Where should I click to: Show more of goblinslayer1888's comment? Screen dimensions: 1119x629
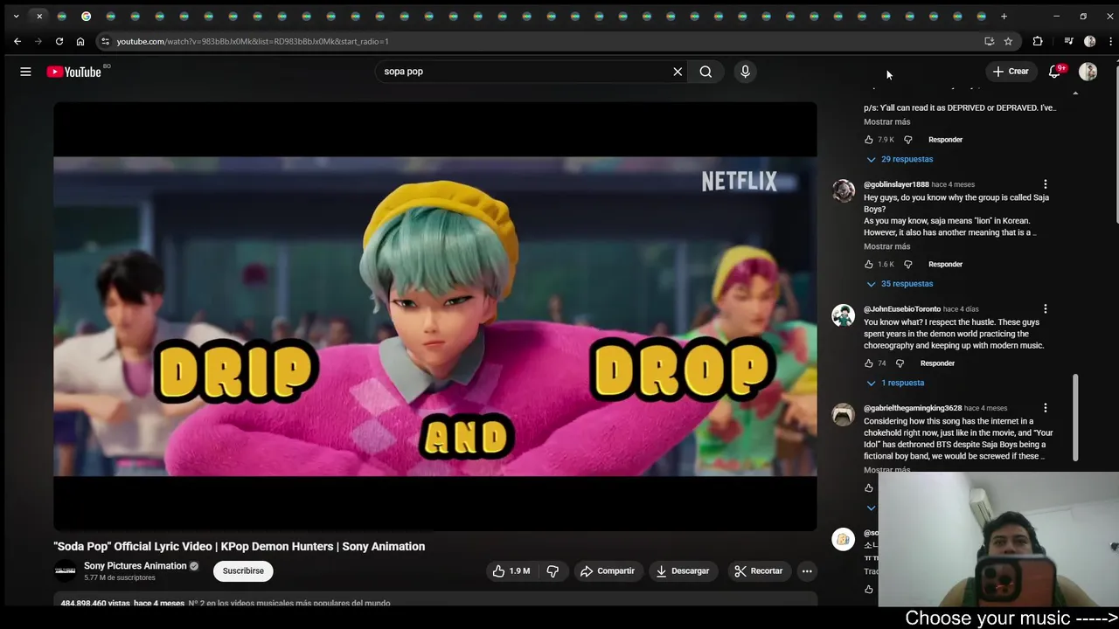tap(886, 247)
